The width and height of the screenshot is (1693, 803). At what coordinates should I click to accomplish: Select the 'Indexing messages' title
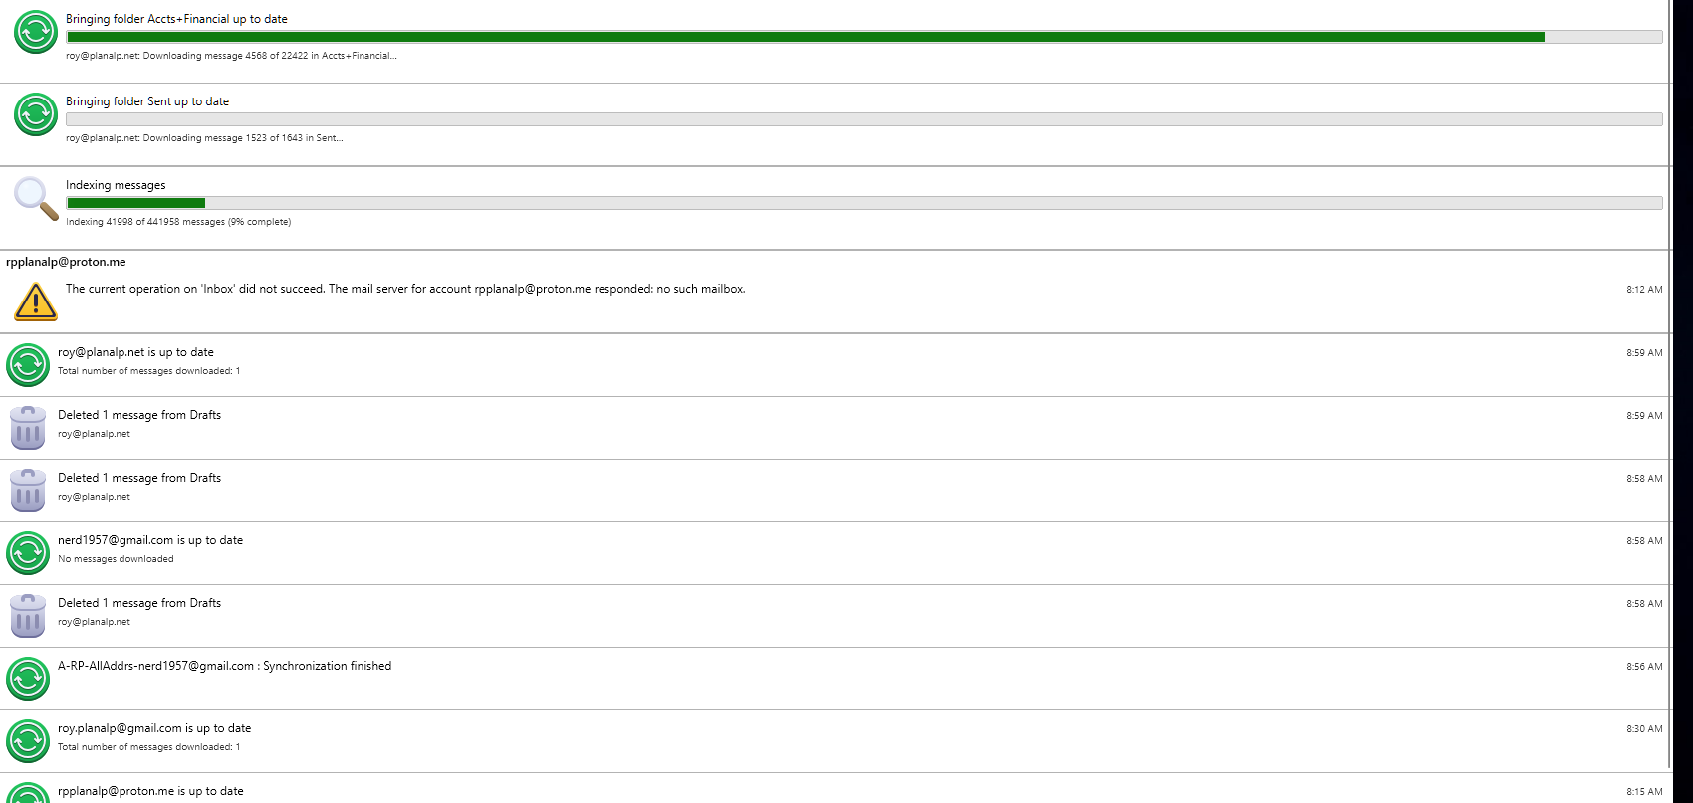116,185
